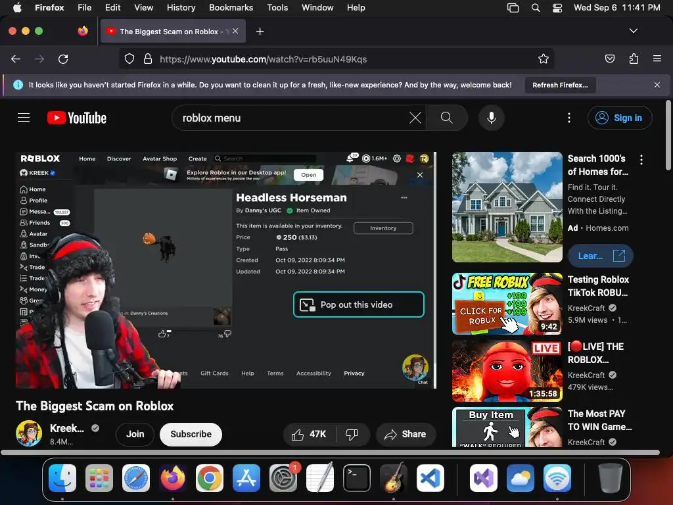Open the Tools menu
The height and width of the screenshot is (505, 673).
[277, 7]
